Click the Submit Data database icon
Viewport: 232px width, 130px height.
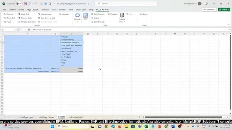tap(122, 15)
